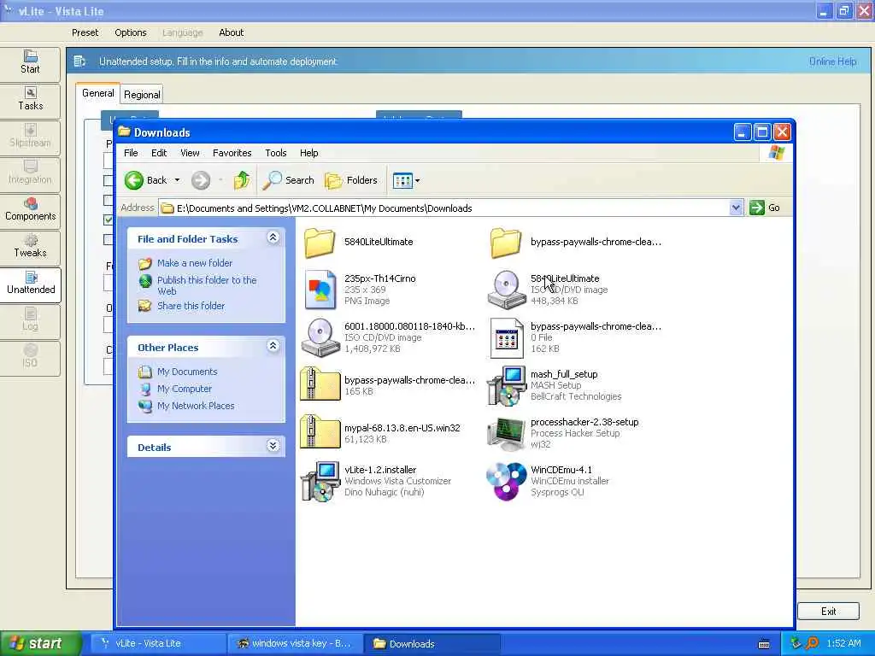
Task: Click the system tray magnifier icon
Action: (x=812, y=643)
